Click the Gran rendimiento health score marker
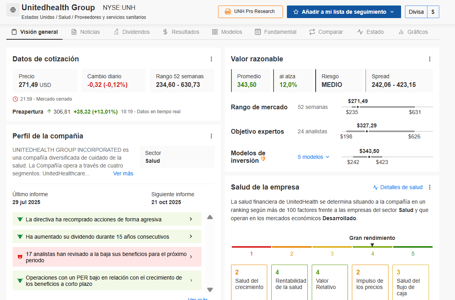This screenshot has height=300, width=455. [372, 245]
